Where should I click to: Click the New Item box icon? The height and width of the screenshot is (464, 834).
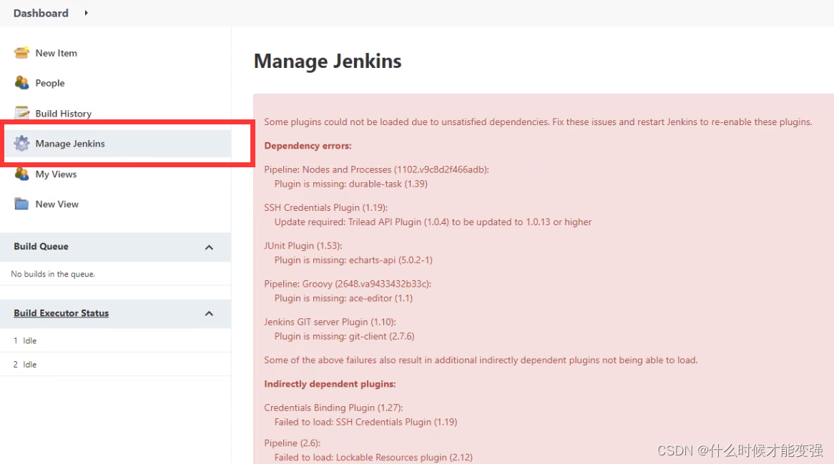click(x=21, y=53)
